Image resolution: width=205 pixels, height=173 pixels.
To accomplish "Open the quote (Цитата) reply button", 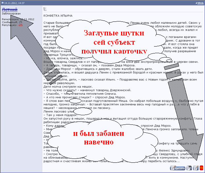I will [x=177, y=168].
